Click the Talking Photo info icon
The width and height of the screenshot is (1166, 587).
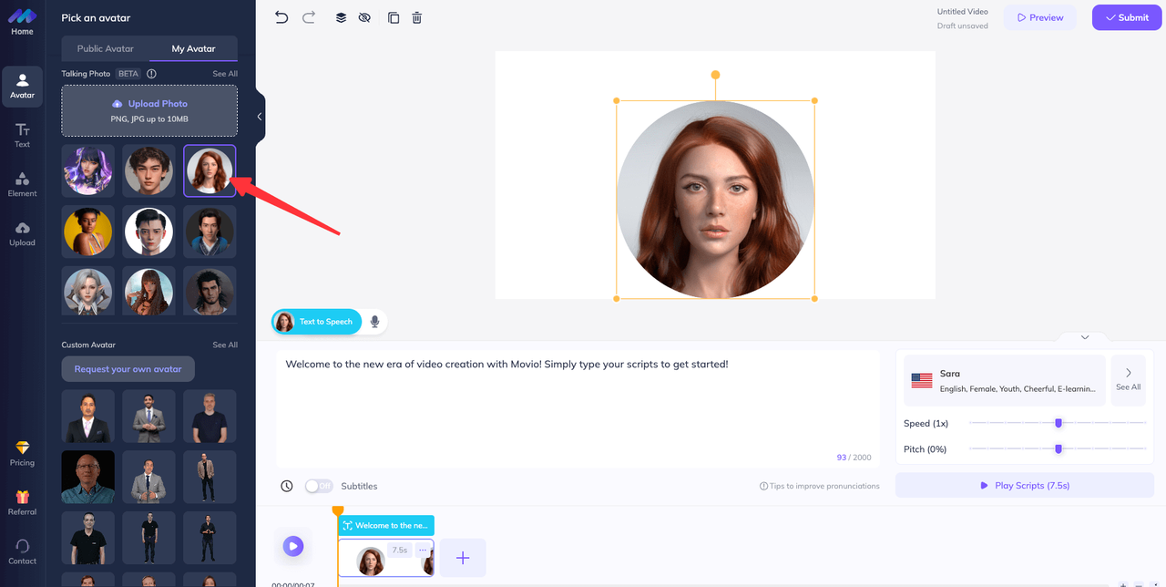point(151,74)
